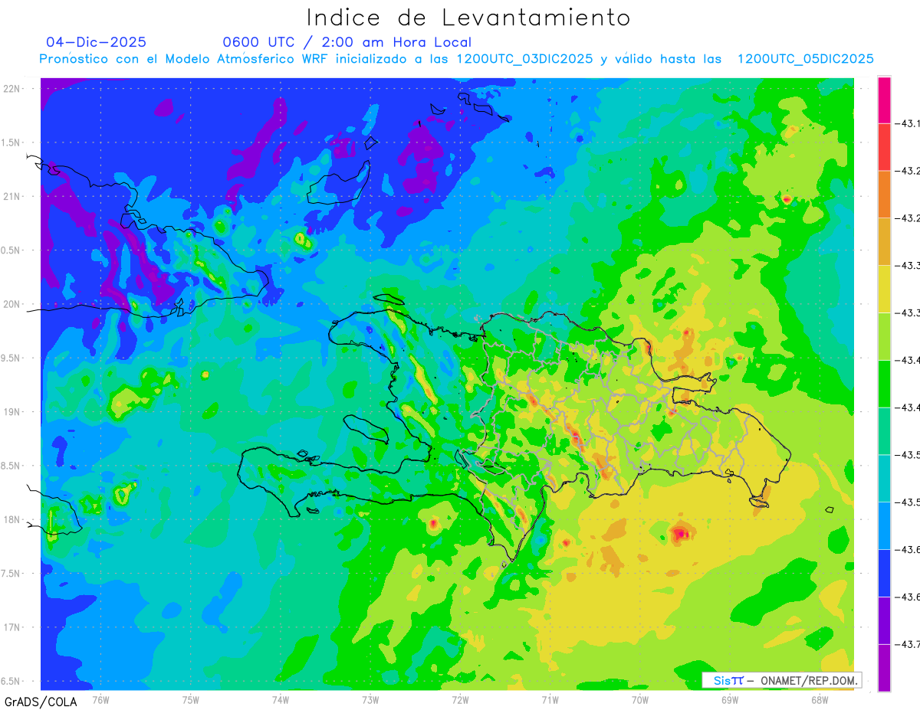
Task: Select the yellow-green legend swatch
Action: 884,337
